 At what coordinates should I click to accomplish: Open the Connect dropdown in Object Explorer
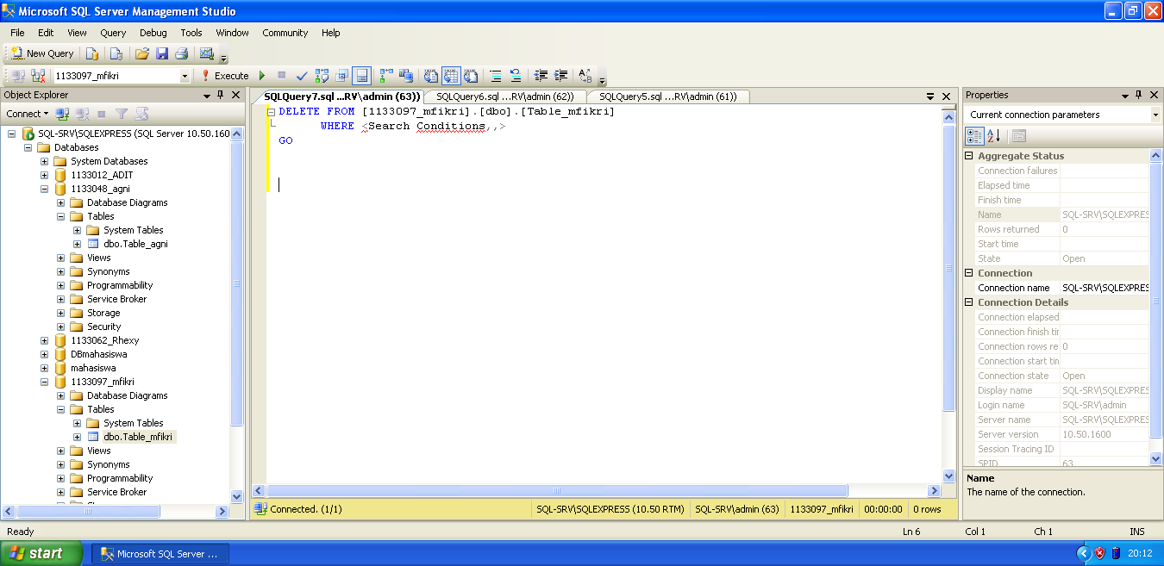(x=28, y=114)
